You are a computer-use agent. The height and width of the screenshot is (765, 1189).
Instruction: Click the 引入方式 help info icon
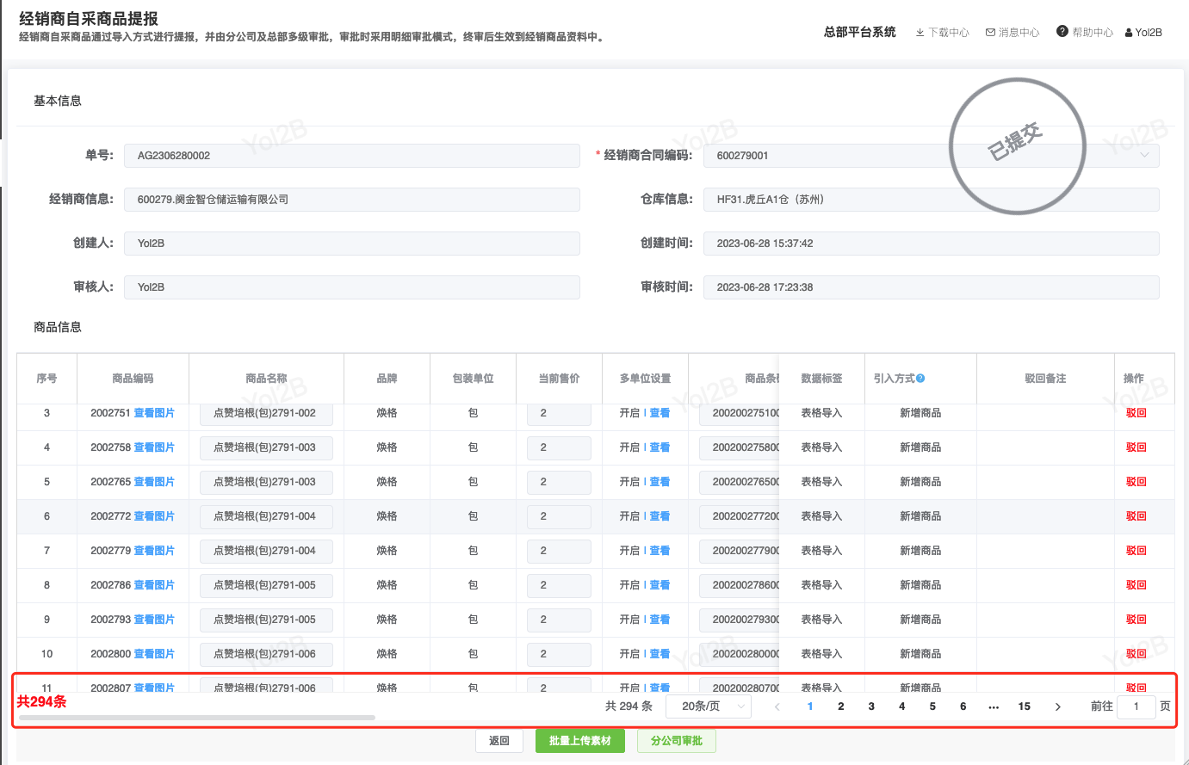coord(920,379)
